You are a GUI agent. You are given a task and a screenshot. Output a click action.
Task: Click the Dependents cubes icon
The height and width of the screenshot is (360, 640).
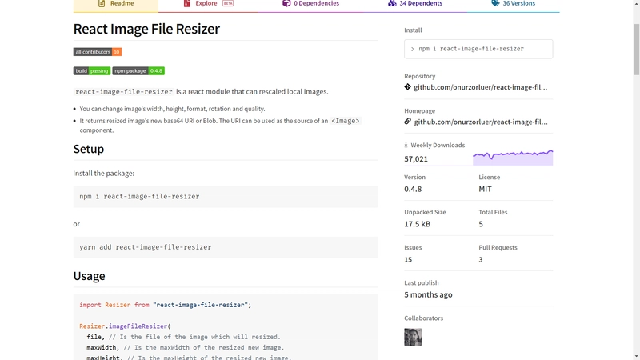tap(392, 3)
